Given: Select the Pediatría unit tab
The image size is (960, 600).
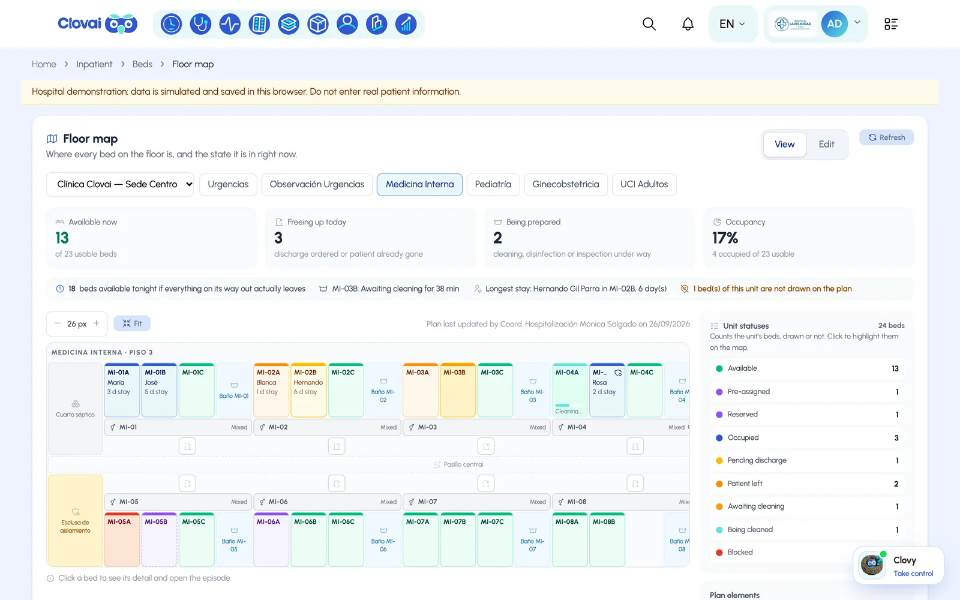Looking at the screenshot, I should (493, 184).
